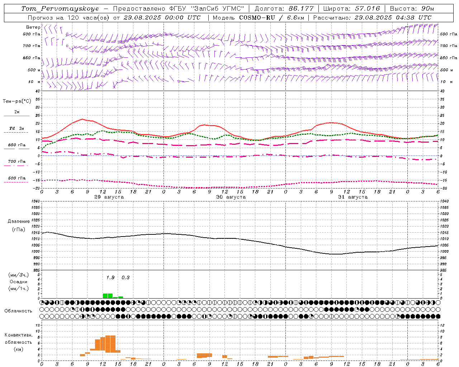The height and width of the screenshot is (367, 459).
Task: Click the 'Прогноз на 120 часа(ов)' forecast header
Action: [69, 18]
